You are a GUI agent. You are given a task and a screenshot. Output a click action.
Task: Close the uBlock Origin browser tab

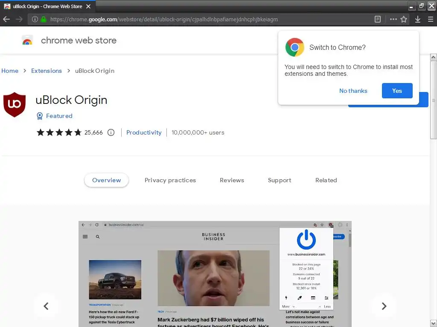88,6
